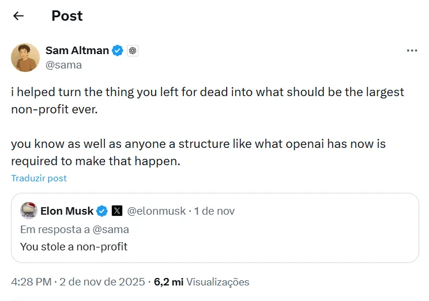Open quoted post "You stole a non-profit"
429x301 pixels.
[x=74, y=247]
